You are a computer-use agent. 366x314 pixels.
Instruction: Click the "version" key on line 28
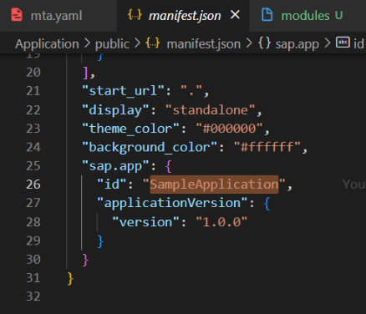(145, 222)
